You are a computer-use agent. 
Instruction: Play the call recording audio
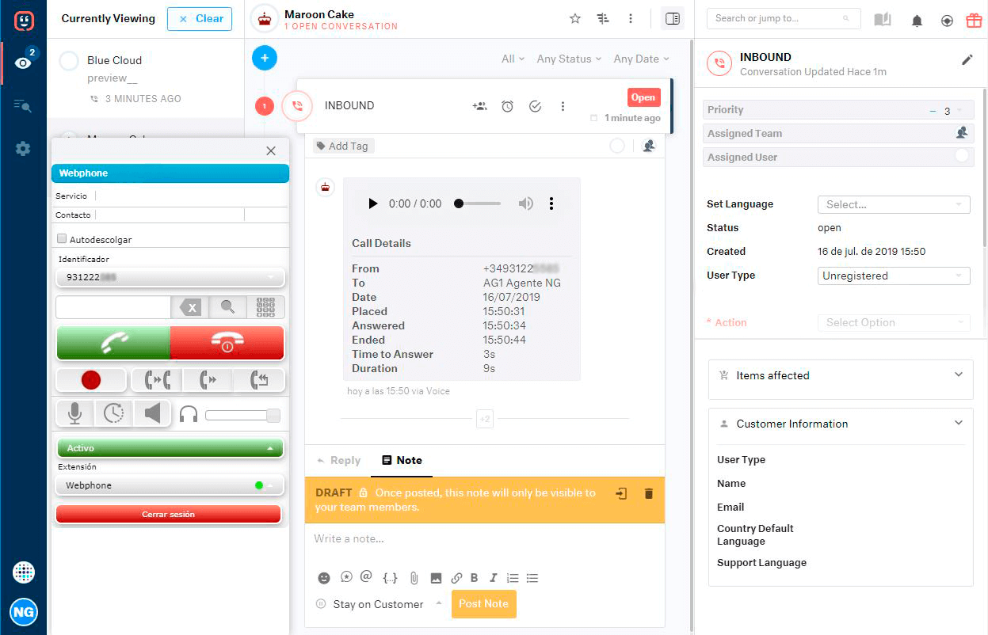[373, 203]
